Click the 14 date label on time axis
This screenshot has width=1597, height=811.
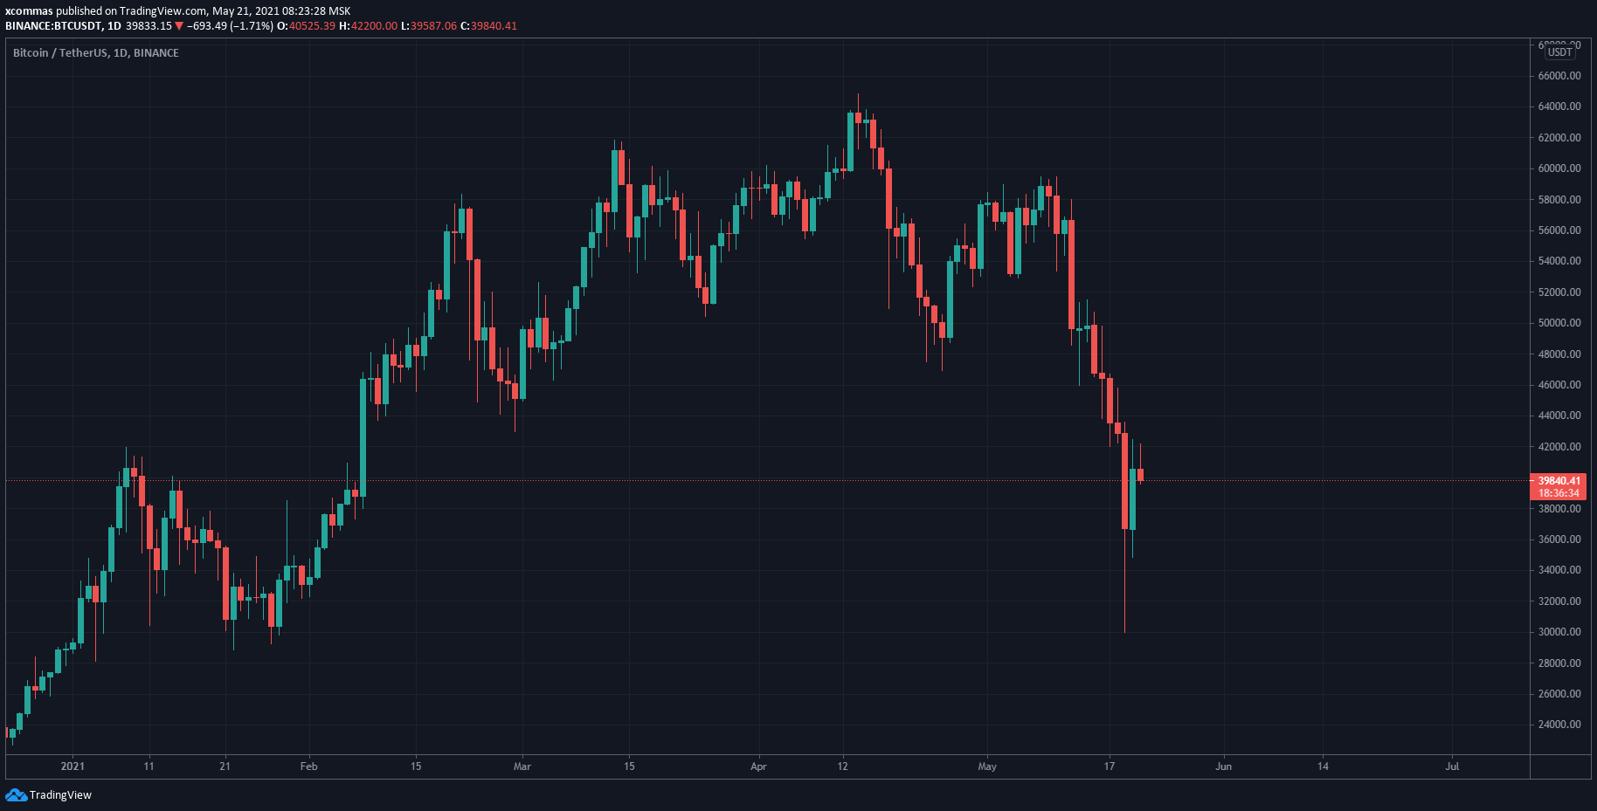coord(1324,766)
